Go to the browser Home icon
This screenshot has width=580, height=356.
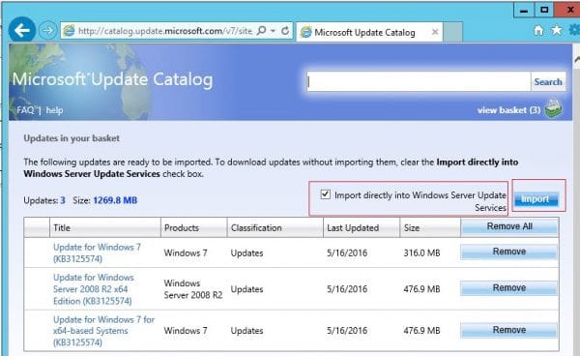[x=538, y=30]
